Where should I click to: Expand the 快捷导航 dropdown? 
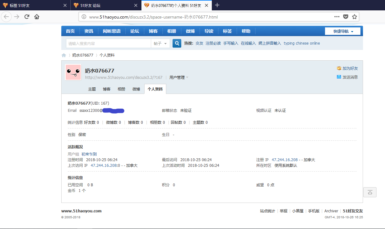coord(344,31)
